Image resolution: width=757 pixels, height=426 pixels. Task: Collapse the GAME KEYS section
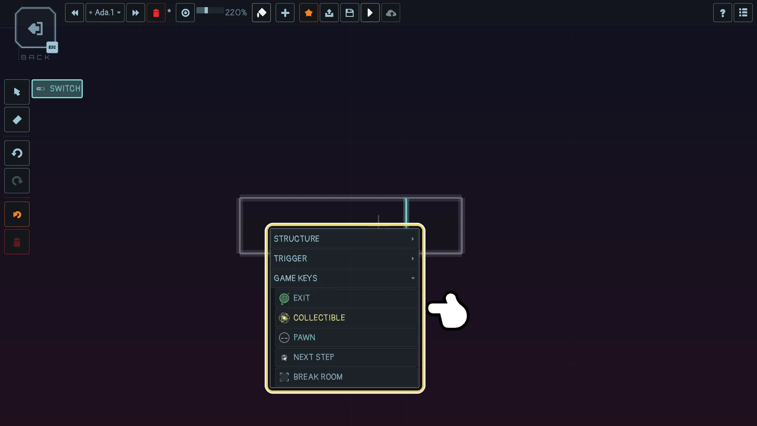pyautogui.click(x=344, y=278)
